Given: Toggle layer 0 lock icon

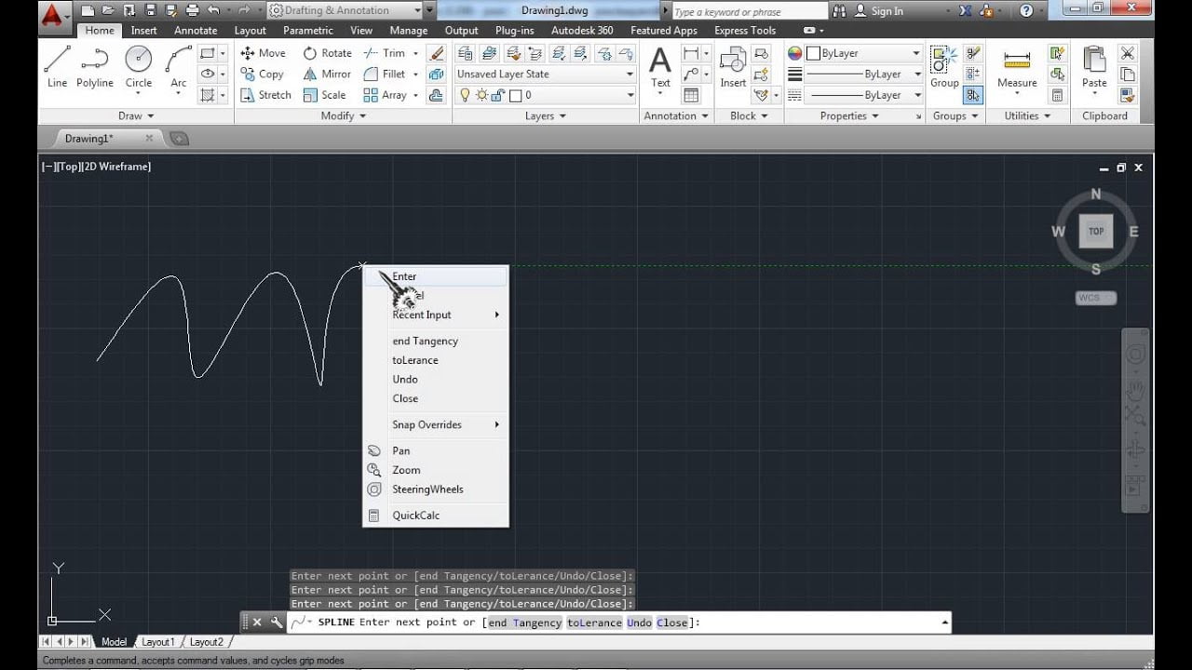Looking at the screenshot, I should [497, 95].
